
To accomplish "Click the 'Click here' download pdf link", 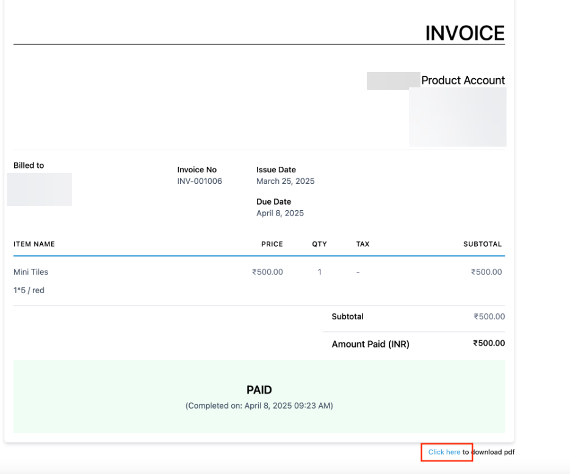I will point(444,452).
